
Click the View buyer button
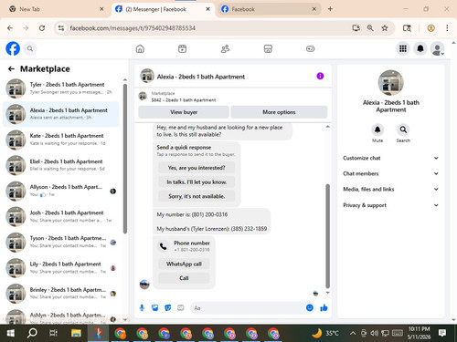(184, 112)
